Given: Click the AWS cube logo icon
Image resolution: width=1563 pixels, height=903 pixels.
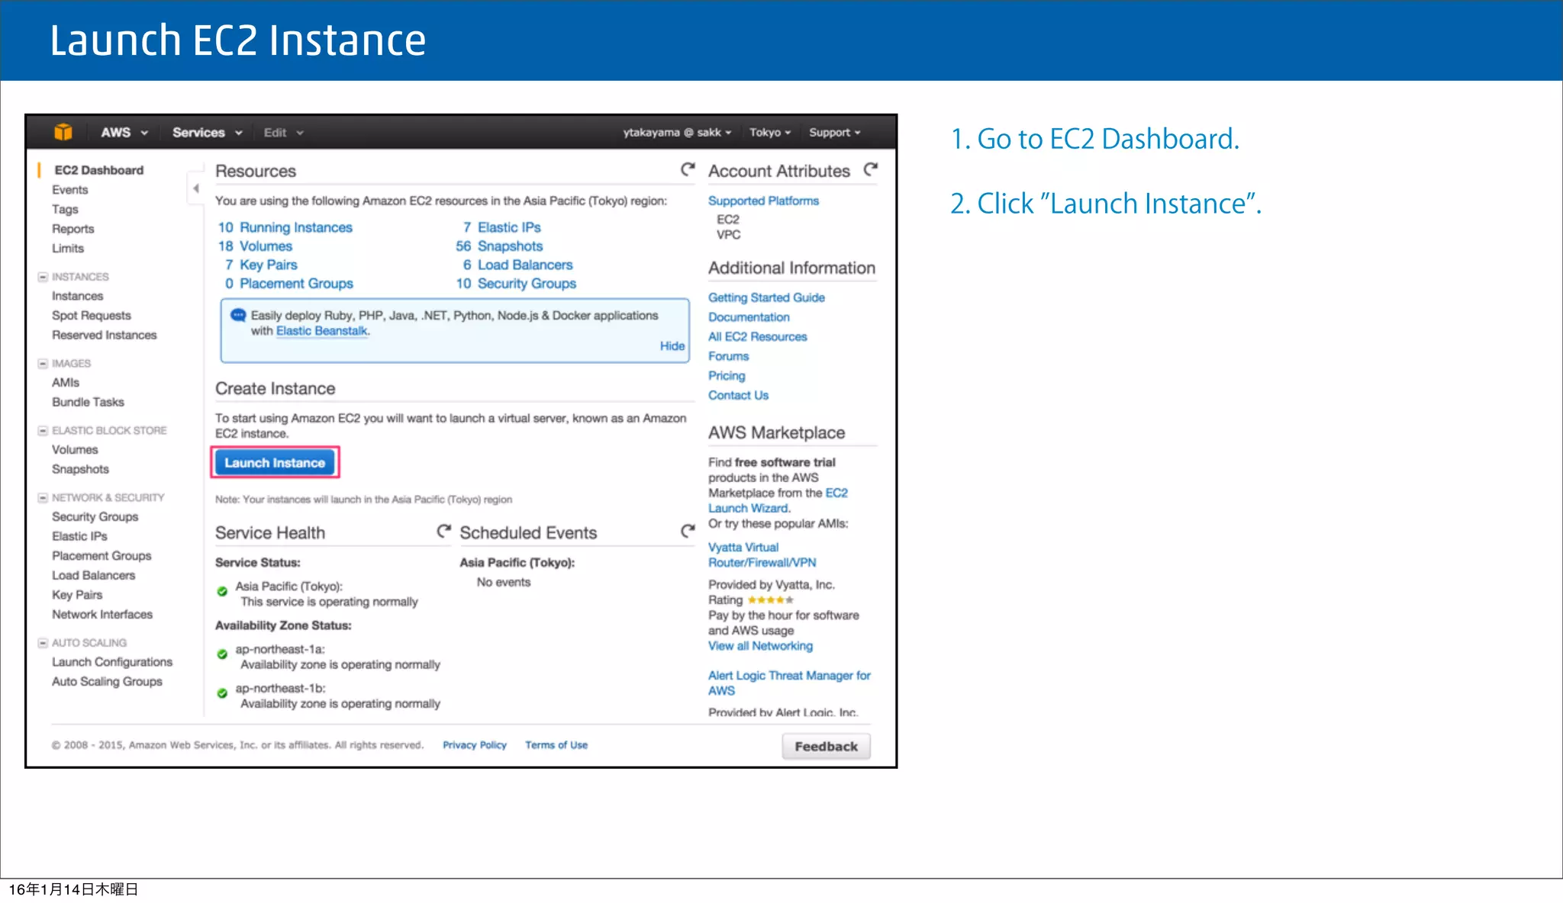Looking at the screenshot, I should click(x=63, y=132).
